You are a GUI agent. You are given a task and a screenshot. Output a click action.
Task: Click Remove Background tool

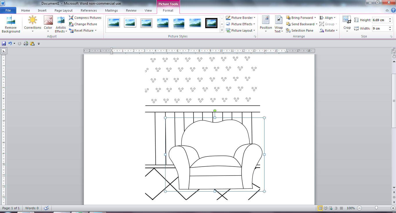[x=11, y=24]
